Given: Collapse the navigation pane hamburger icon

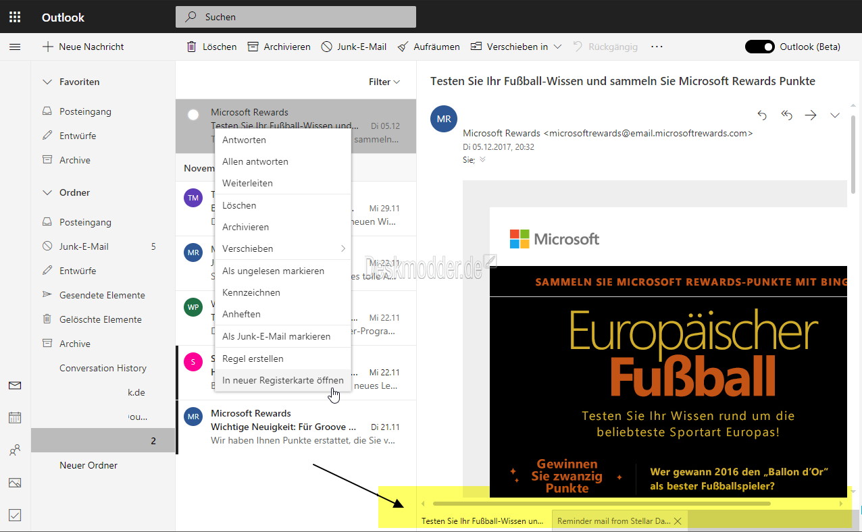Looking at the screenshot, I should point(15,47).
